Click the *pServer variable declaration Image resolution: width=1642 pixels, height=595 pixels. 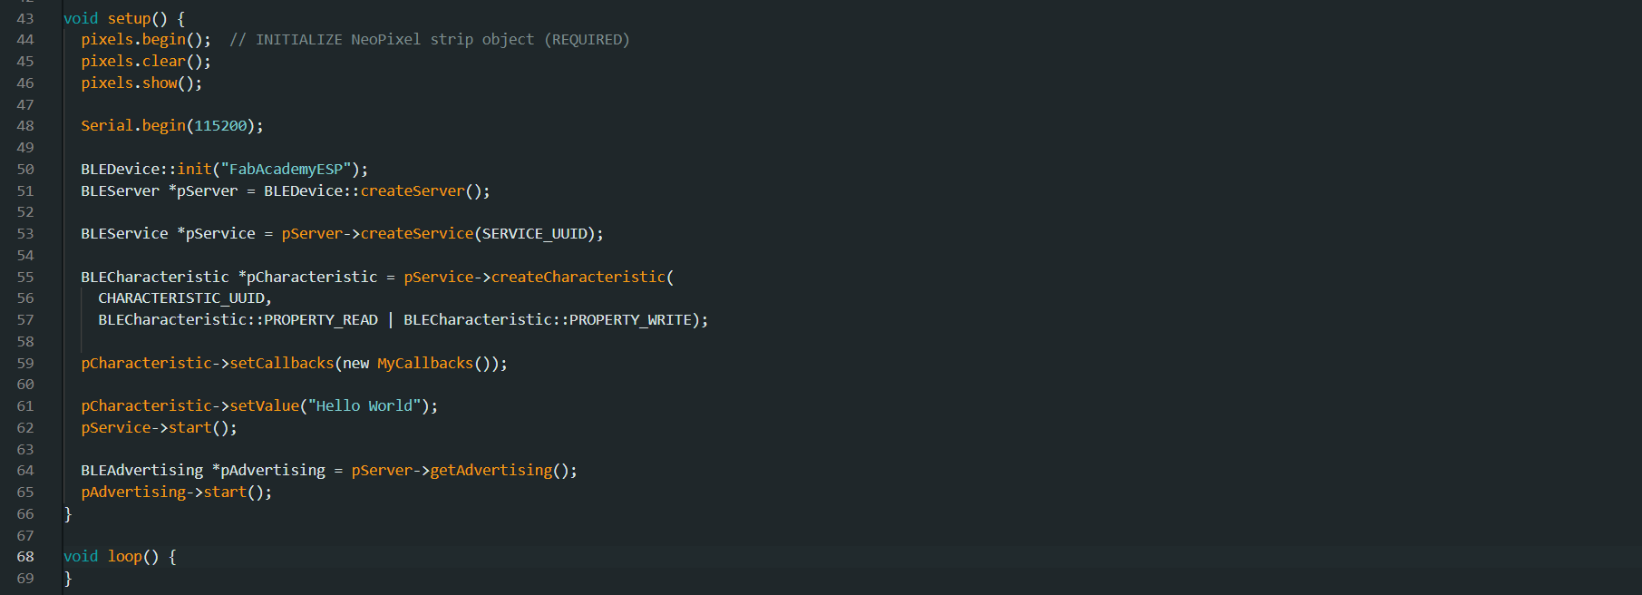pos(203,191)
